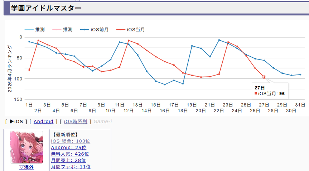
Task: Open the iOS時系列 link
Action: 76,121
